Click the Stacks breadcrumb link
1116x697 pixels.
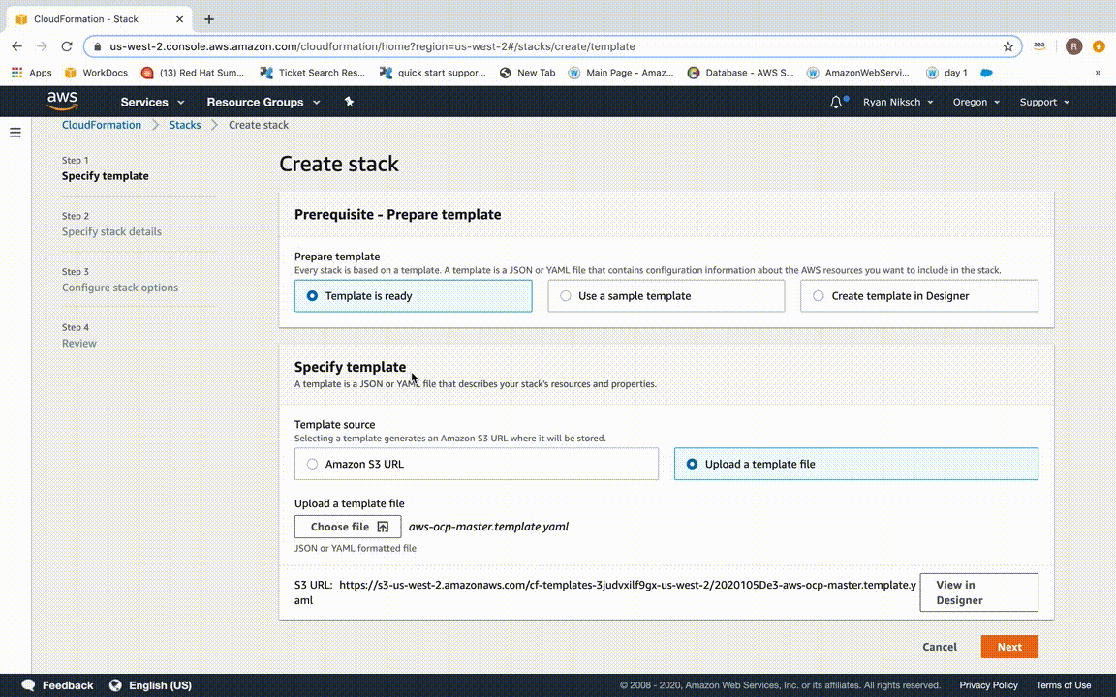tap(185, 125)
